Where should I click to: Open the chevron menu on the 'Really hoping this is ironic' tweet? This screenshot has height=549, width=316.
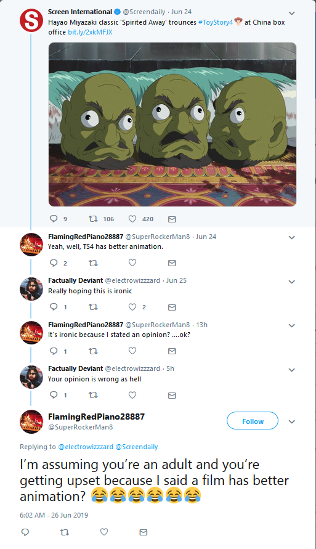pos(291,282)
